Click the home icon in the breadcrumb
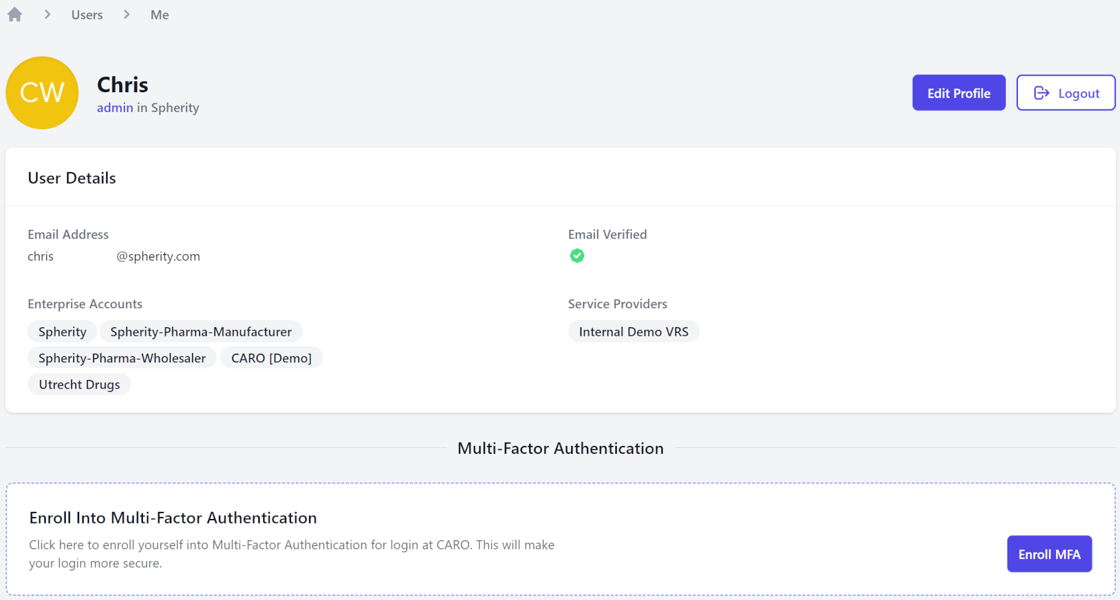 [14, 14]
